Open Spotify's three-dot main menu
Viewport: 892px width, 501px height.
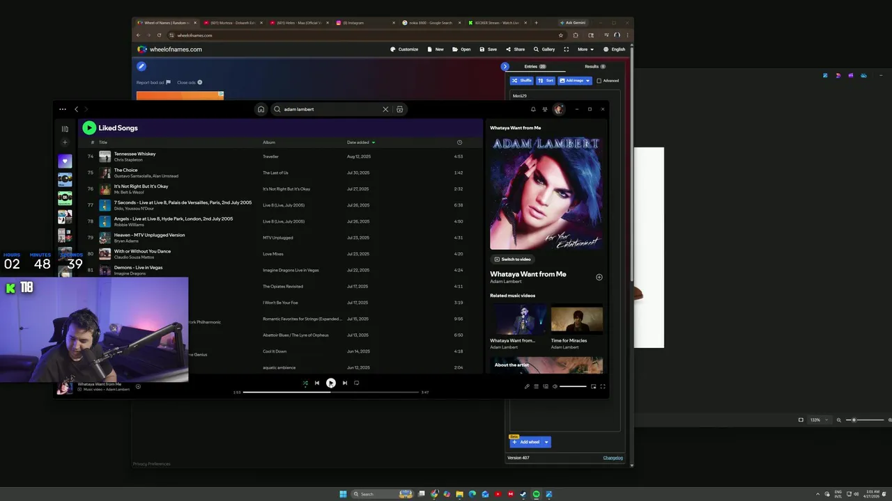pyautogui.click(x=63, y=109)
